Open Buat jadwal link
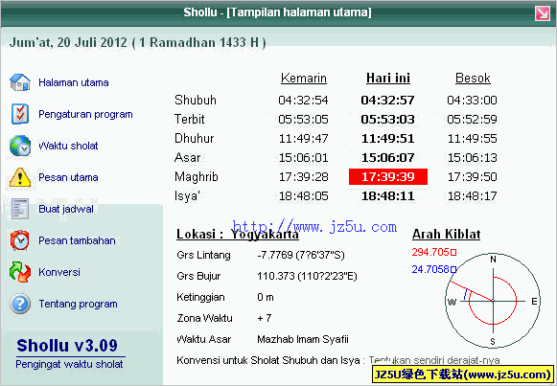The image size is (557, 386). pyautogui.click(x=66, y=209)
